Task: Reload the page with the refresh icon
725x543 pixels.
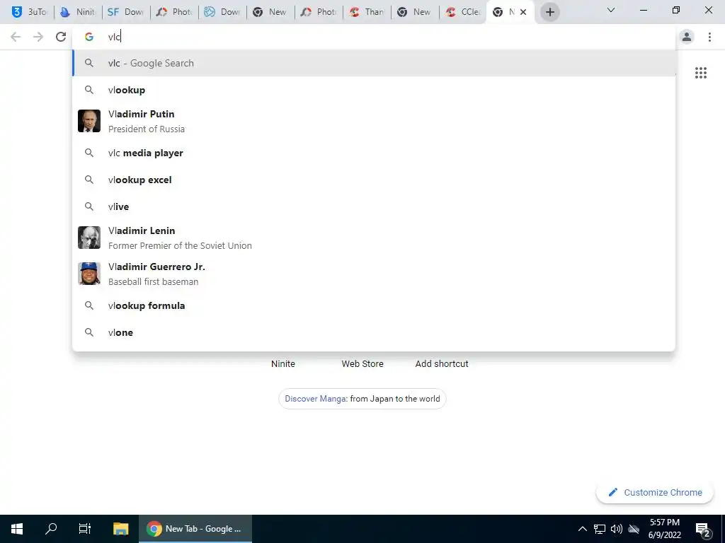Action: coord(61,37)
